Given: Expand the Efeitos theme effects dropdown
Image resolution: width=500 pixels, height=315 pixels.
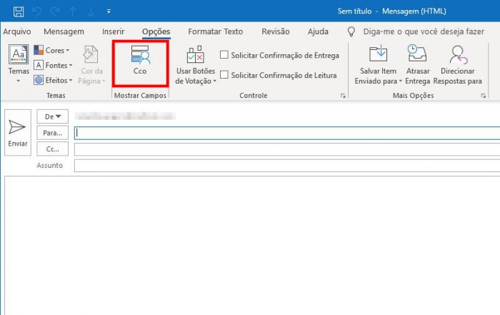Looking at the screenshot, I should coord(54,80).
